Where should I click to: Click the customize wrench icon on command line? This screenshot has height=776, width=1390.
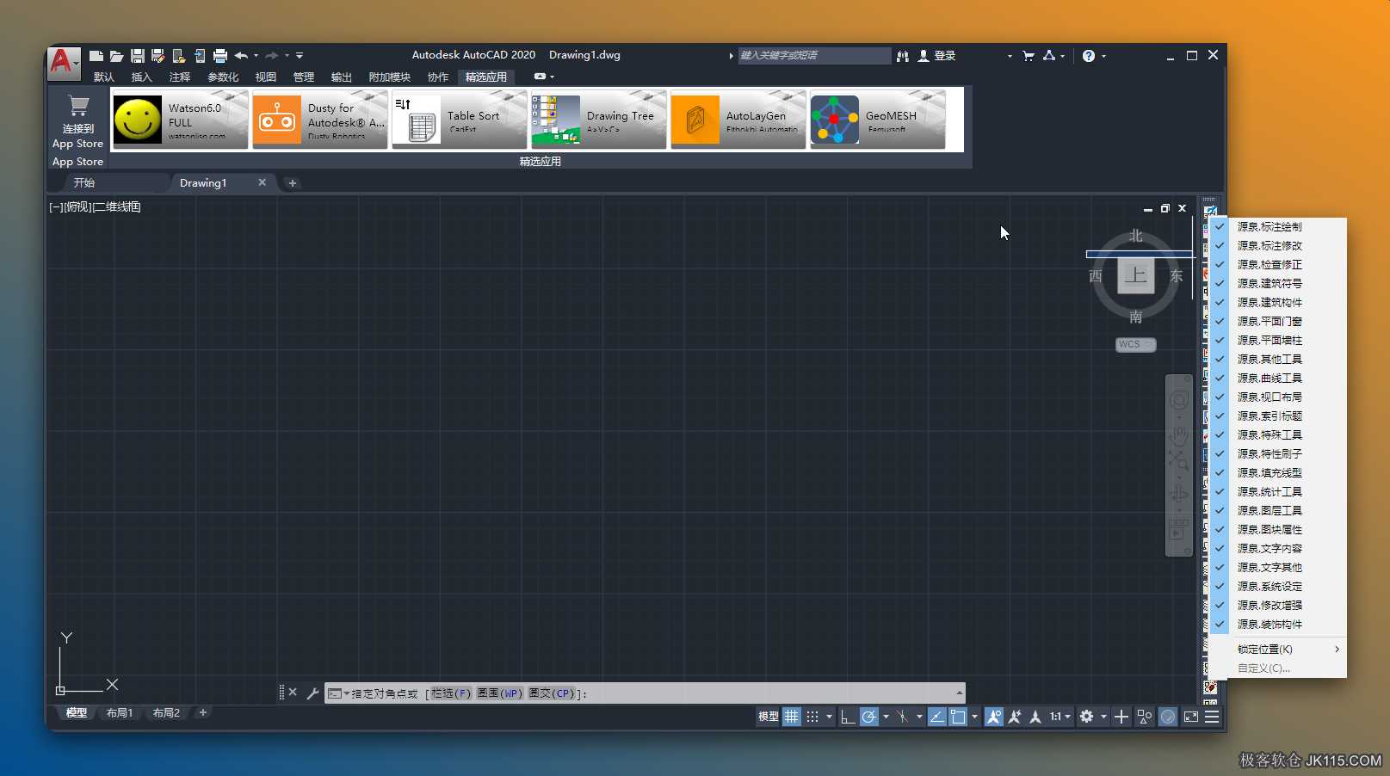coord(312,693)
